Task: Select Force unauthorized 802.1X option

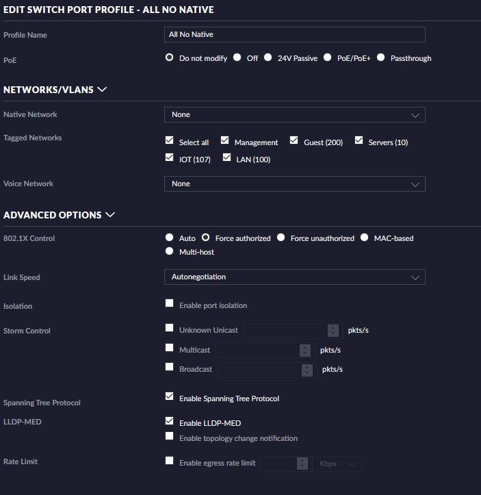Action: pos(281,238)
